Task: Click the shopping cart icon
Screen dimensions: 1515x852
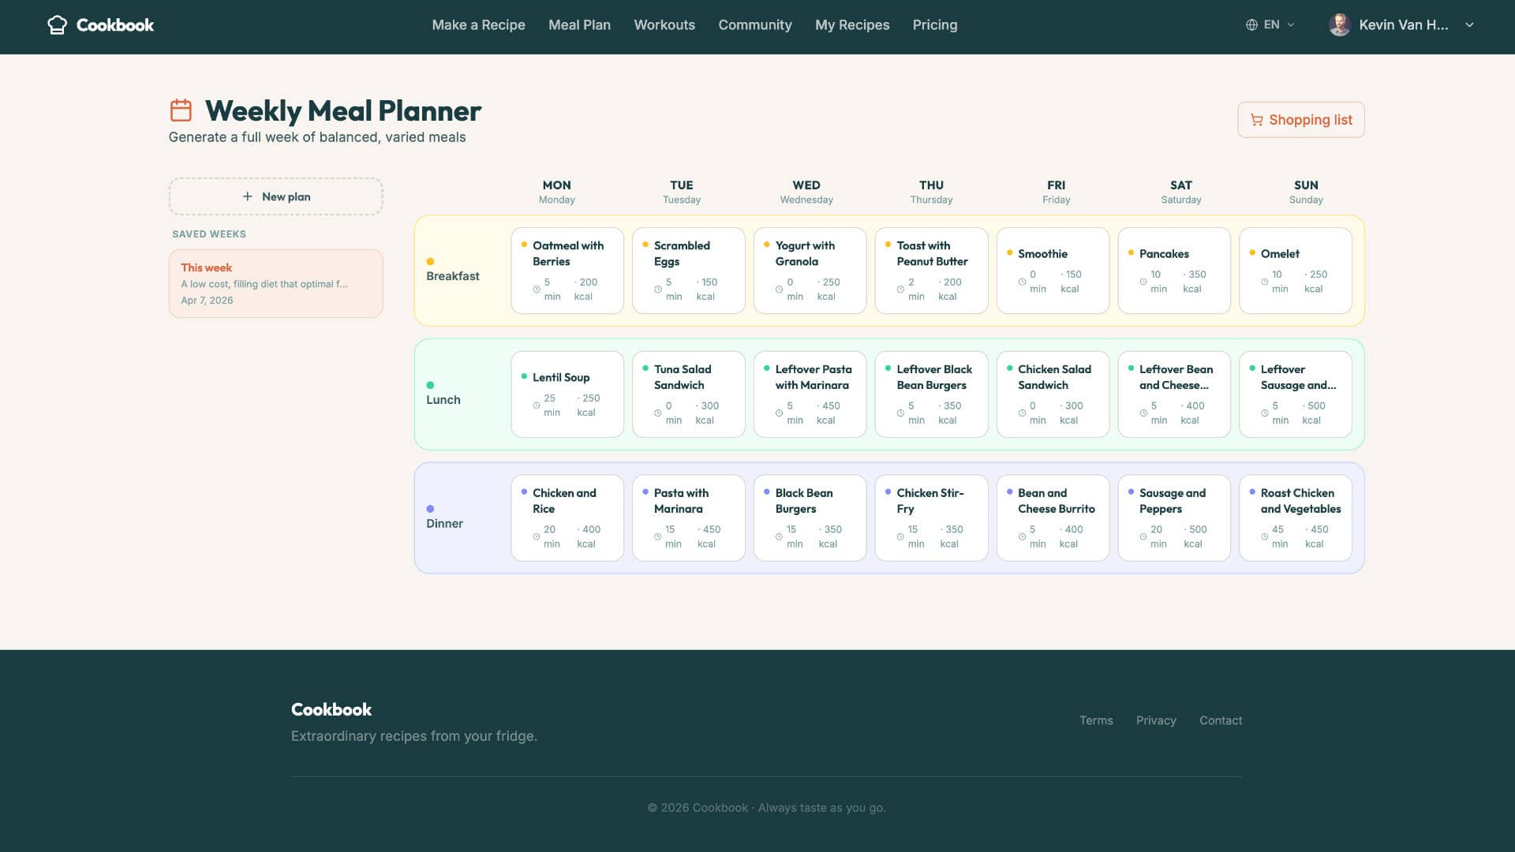Action: click(1256, 120)
